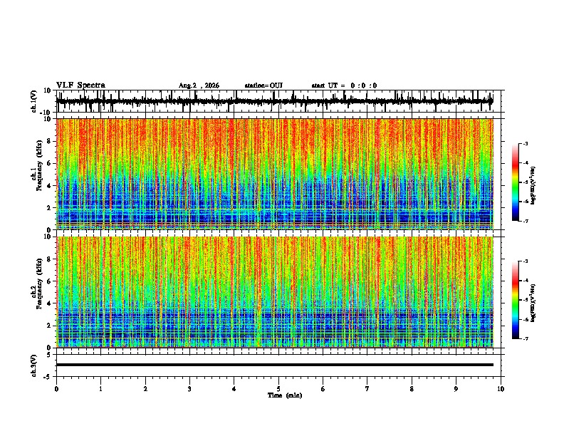The height and width of the screenshot is (436, 564).
Task: Click the "8" kHz tick on ch.1 spectrogram
Action: coord(49,141)
